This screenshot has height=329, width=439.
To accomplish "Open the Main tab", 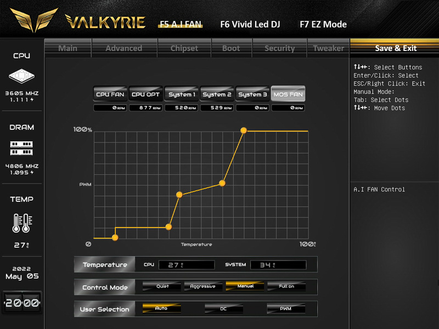I will [67, 48].
